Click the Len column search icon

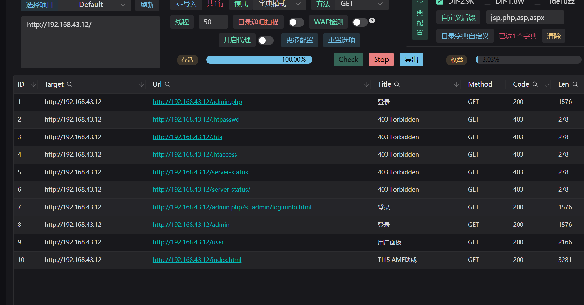[x=575, y=84]
